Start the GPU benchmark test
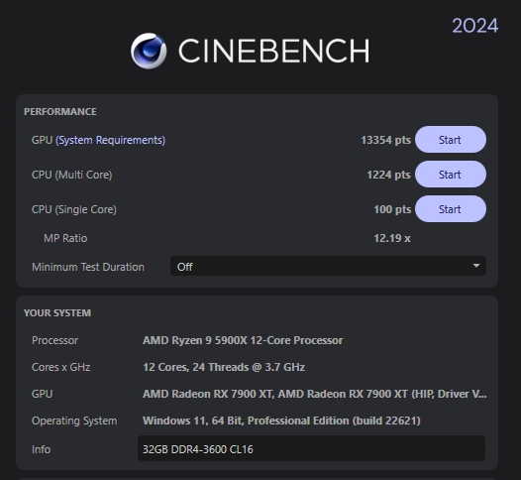Screen dimensions: 521x480 pos(451,140)
